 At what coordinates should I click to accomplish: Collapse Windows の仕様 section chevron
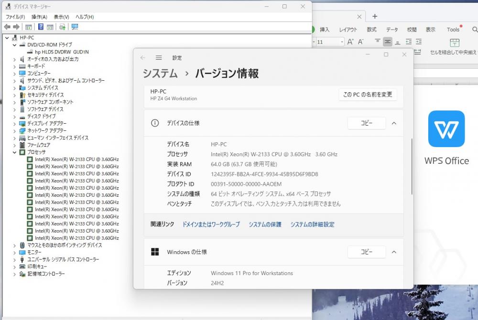pos(394,252)
